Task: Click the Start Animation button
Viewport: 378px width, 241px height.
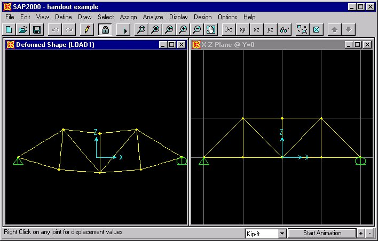Action: point(322,233)
